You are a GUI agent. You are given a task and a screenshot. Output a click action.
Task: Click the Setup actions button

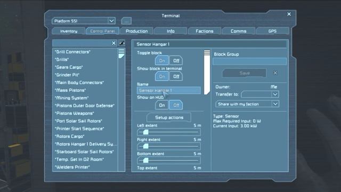coord(169,117)
